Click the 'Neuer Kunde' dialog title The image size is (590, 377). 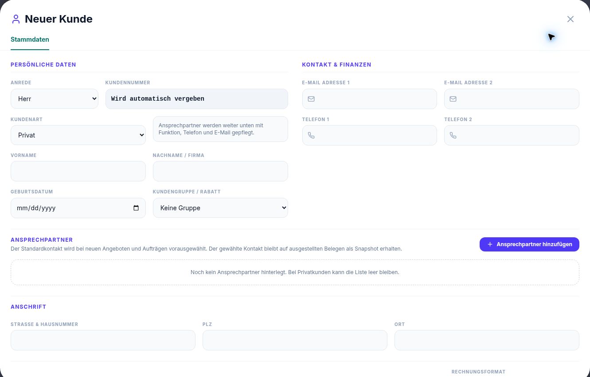(x=59, y=19)
